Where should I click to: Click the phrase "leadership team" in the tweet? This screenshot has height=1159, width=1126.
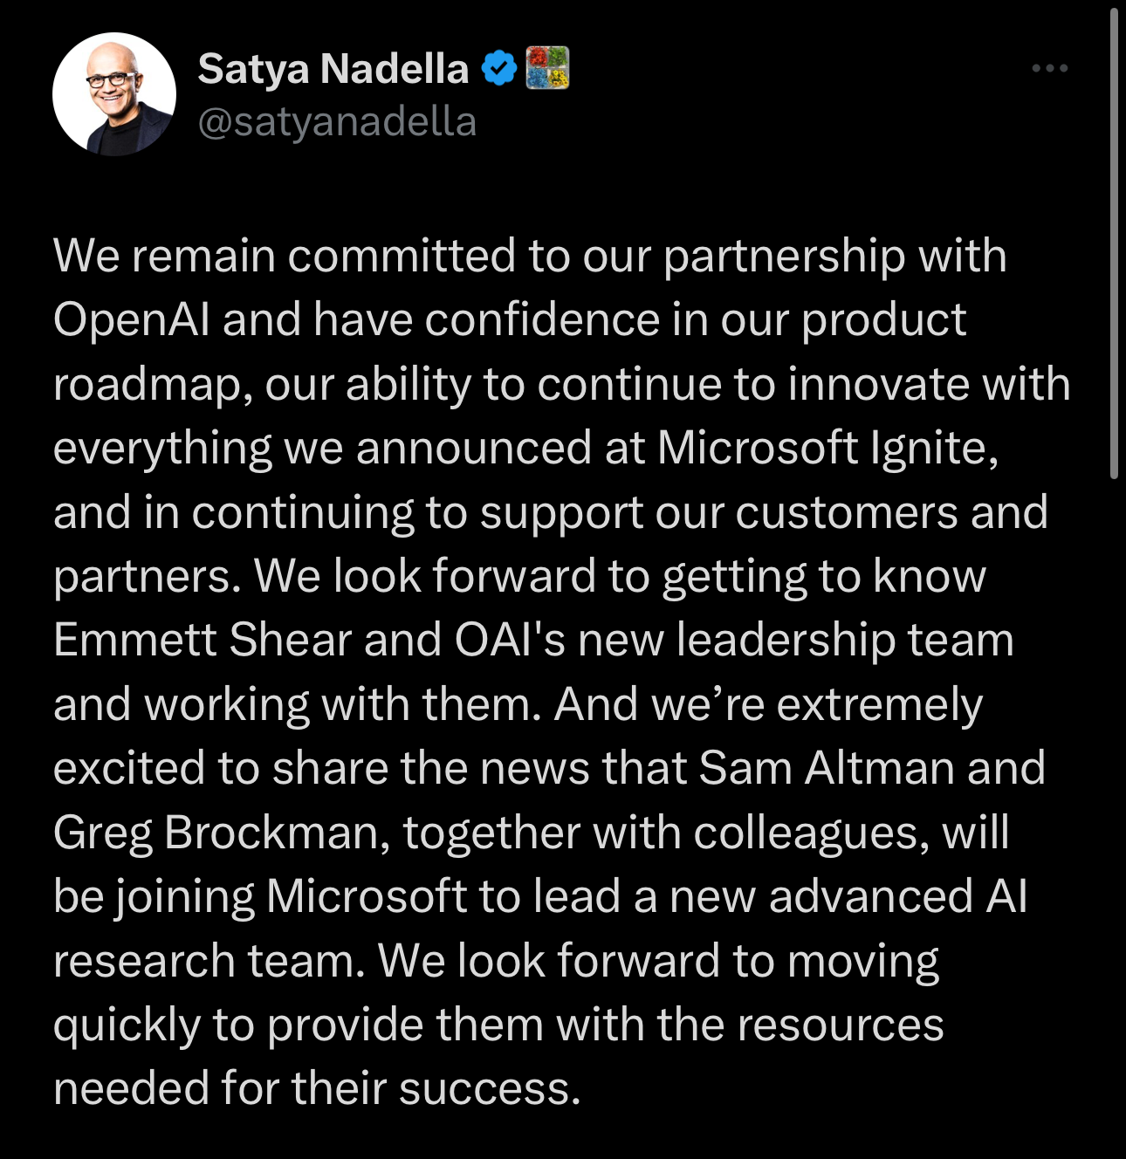coord(845,641)
